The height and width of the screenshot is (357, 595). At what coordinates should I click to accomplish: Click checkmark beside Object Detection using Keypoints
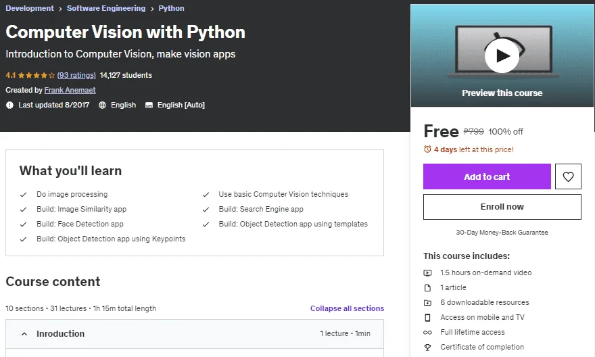(x=23, y=239)
